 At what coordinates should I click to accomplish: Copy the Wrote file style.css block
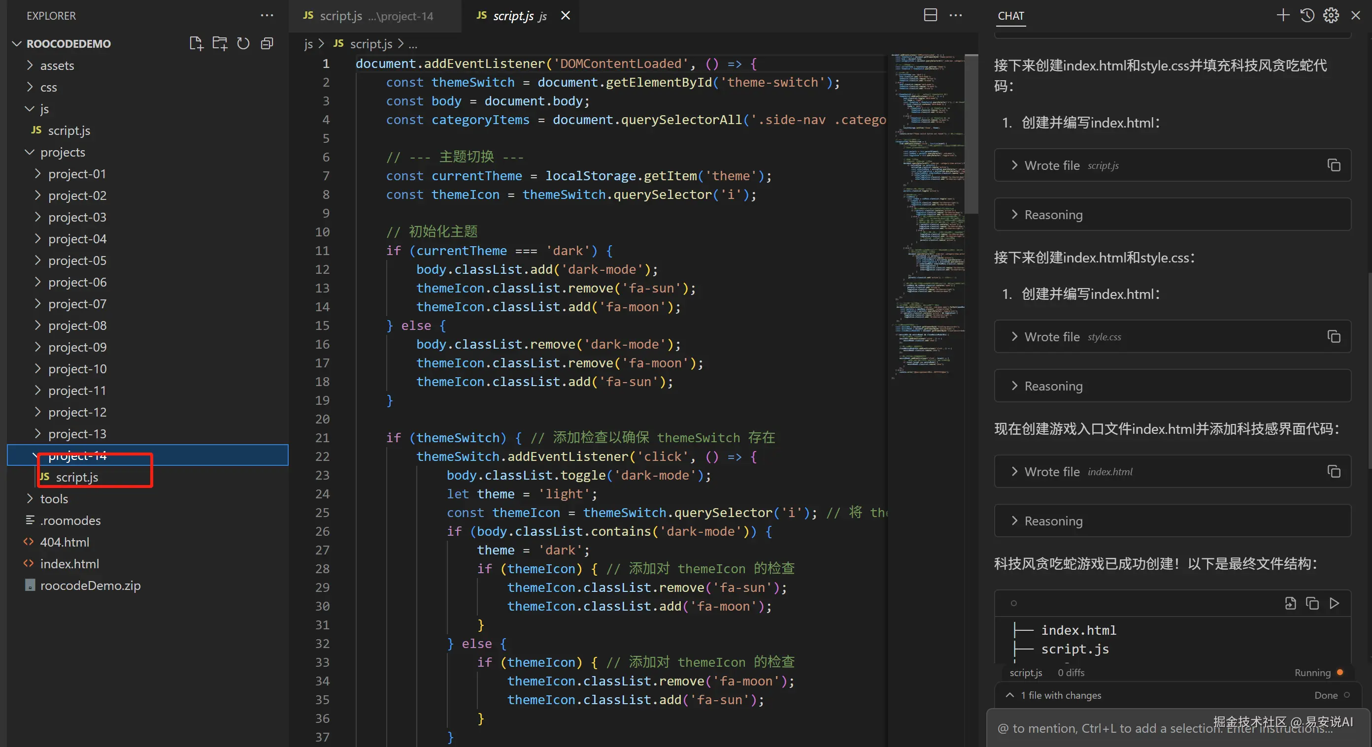[x=1334, y=337]
